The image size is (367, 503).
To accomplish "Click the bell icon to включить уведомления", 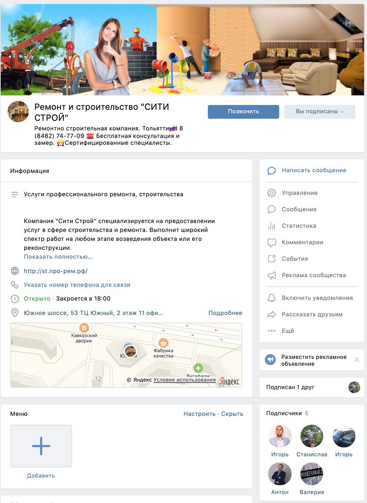I will tap(271, 298).
